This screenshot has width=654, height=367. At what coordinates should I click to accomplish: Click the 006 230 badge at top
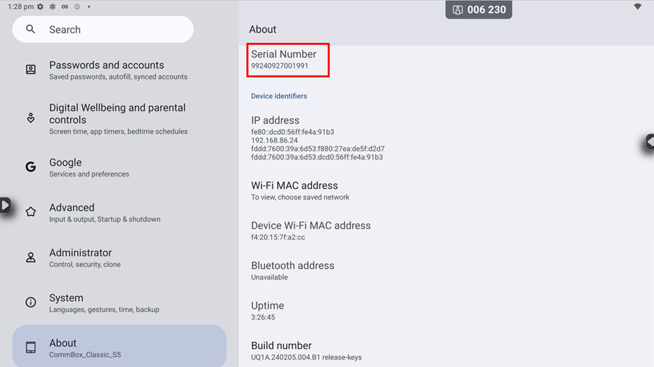(479, 10)
